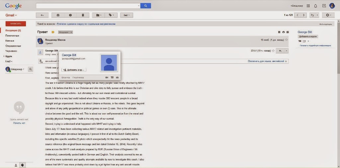Click the share plus icon in header

coord(324,6)
